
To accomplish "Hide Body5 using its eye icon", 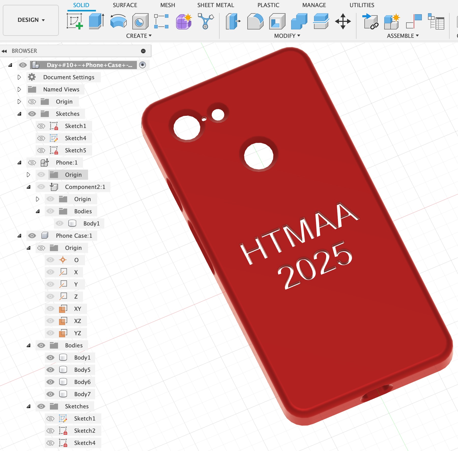I will [x=50, y=370].
